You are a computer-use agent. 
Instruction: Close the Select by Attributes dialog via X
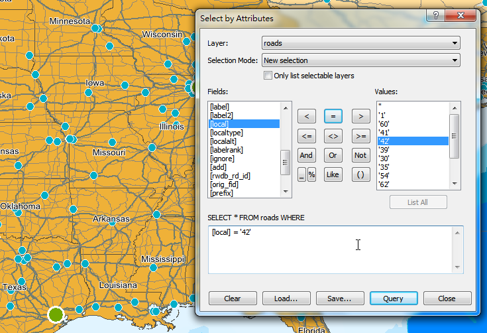(460, 15)
